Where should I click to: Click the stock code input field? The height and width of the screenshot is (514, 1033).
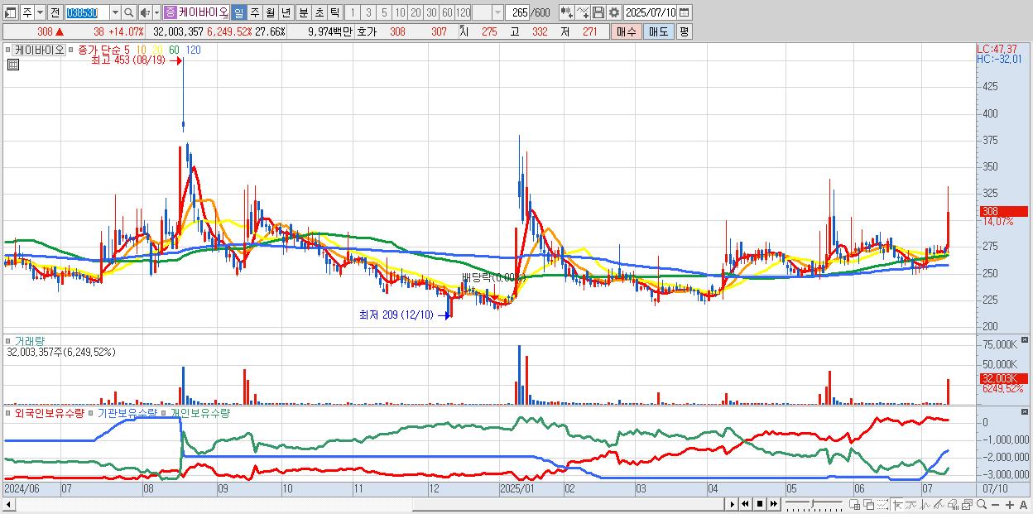click(86, 12)
